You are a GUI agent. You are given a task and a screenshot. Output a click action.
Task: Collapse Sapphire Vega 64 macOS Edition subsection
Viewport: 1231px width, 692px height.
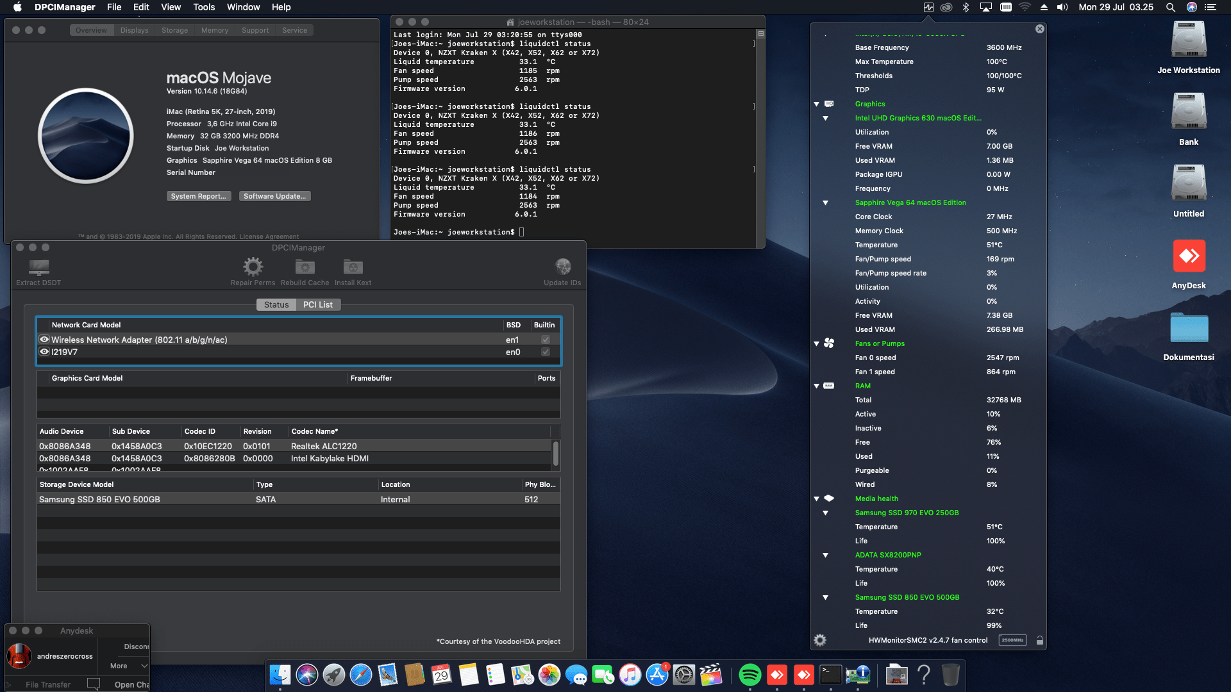click(x=826, y=202)
